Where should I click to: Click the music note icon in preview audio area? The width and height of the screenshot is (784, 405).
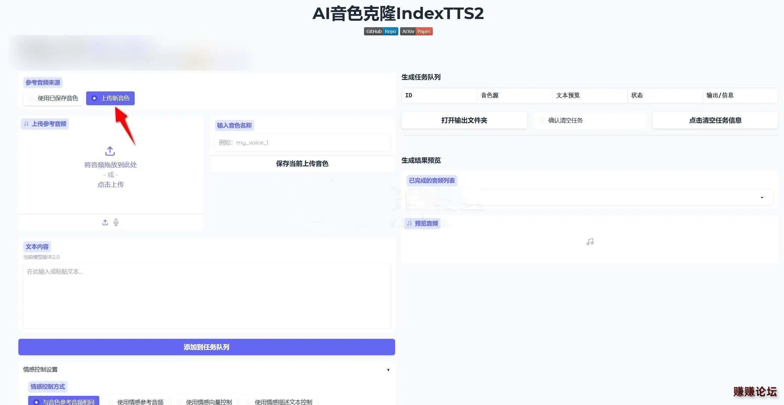[x=590, y=242]
